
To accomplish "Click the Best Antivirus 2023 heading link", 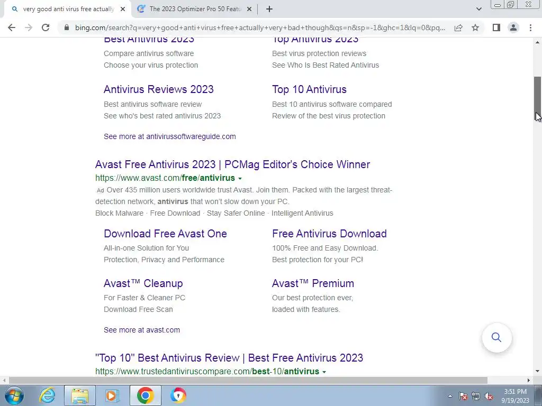I will (x=149, y=39).
